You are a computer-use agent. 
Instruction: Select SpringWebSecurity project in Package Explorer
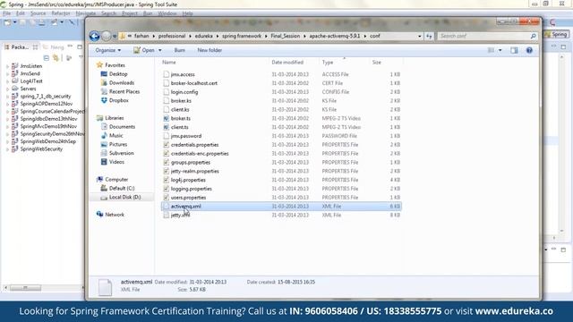41,149
